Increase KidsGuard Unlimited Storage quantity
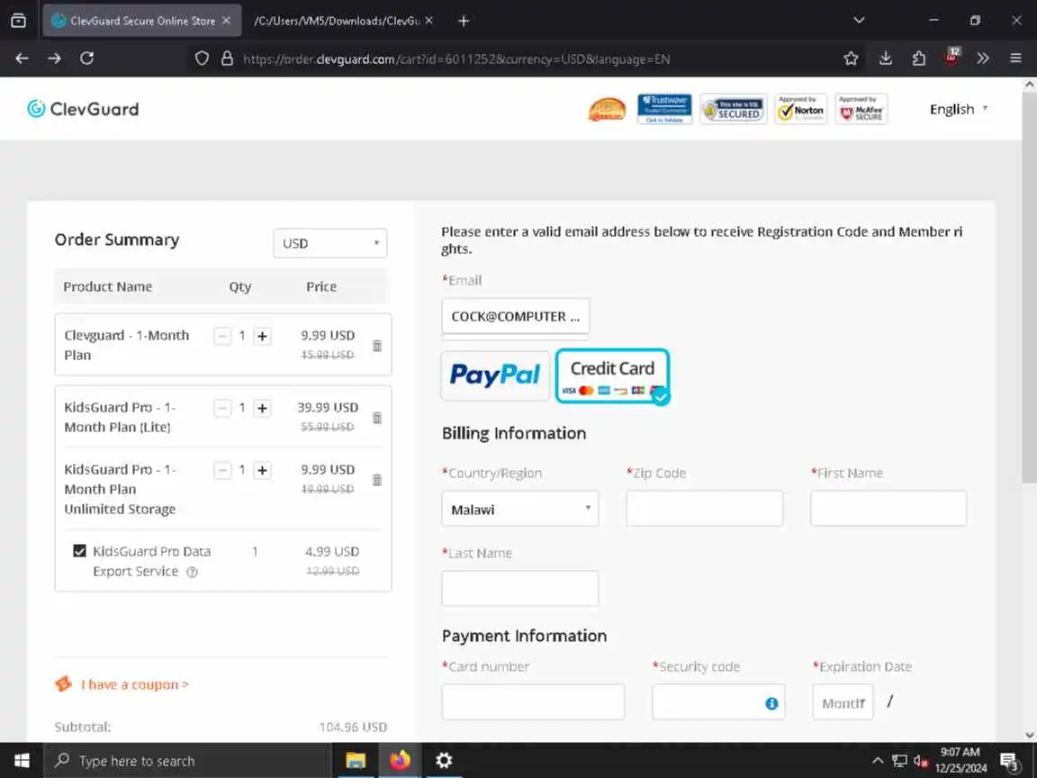Viewport: 1037px width, 778px height. [x=263, y=470]
